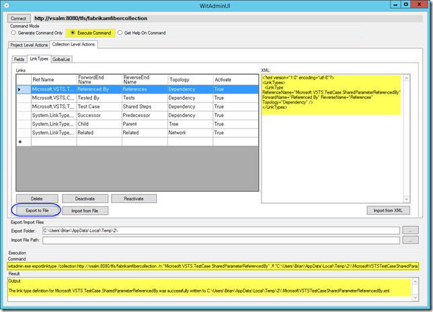Click browse button beside Import File Path

click(x=410, y=240)
